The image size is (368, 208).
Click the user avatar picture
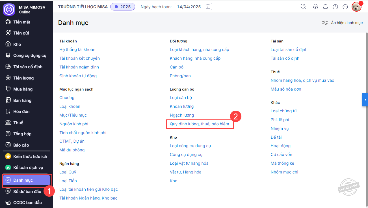(356, 7)
